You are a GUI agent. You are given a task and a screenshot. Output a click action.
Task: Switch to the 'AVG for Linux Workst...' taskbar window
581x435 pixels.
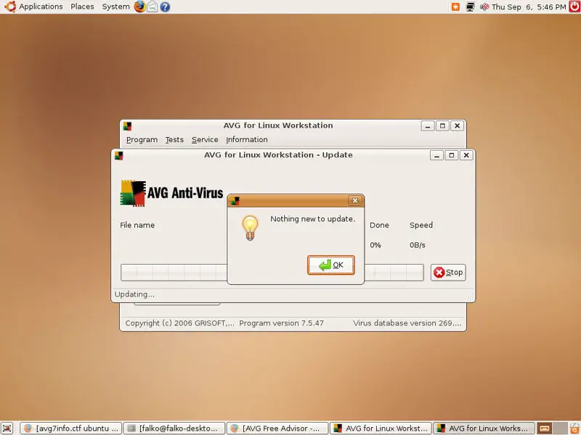click(381, 428)
